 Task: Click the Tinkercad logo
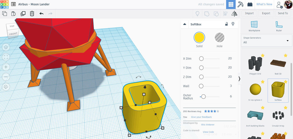[4, 4]
